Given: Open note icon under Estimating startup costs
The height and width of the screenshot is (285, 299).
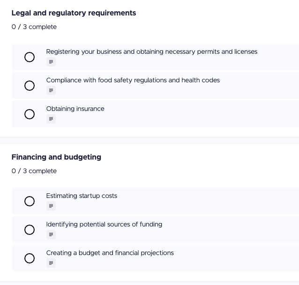Looking at the screenshot, I should pyautogui.click(x=51, y=206).
